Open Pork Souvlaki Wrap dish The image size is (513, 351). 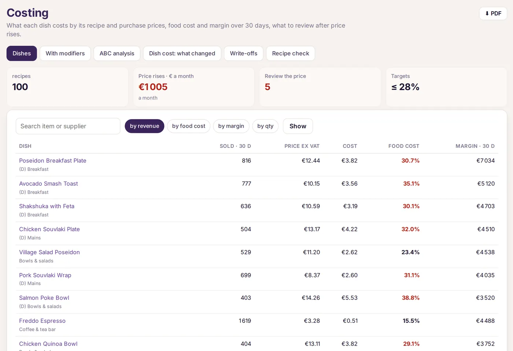[45, 275]
